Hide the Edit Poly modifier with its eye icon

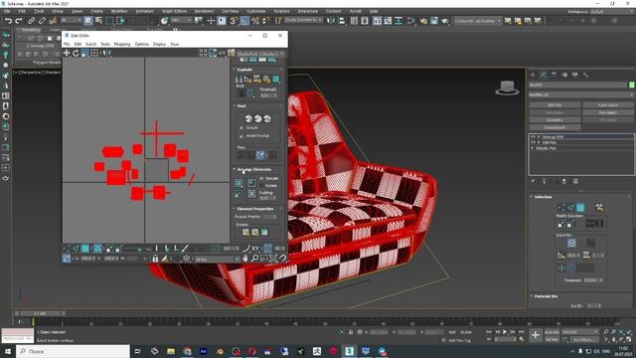point(533,142)
